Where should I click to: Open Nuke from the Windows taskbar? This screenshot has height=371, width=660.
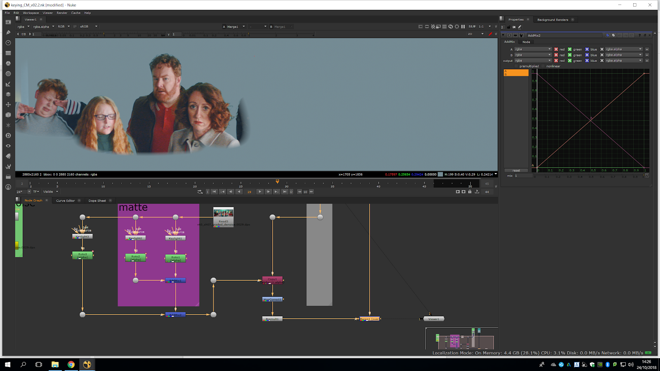tap(87, 364)
